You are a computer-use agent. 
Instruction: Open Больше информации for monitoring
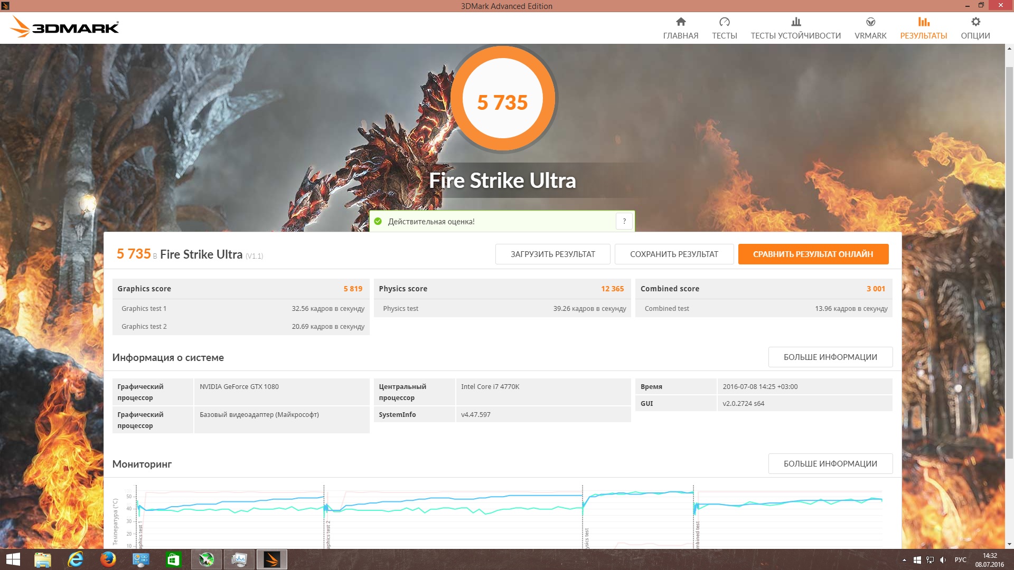pyautogui.click(x=830, y=463)
